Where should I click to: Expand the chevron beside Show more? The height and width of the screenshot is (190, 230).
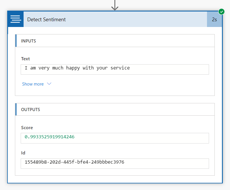[49, 84]
